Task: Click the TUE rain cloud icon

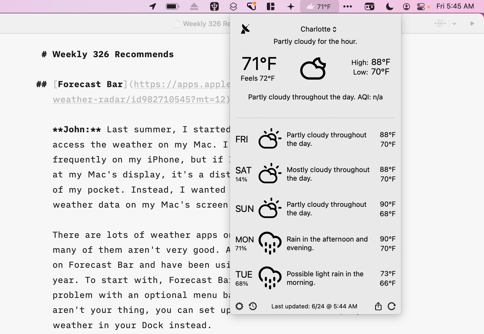Action: tap(270, 278)
